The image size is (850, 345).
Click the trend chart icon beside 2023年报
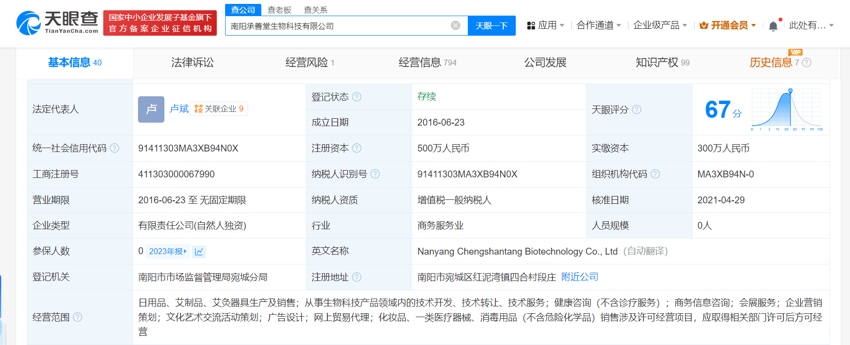[199, 252]
